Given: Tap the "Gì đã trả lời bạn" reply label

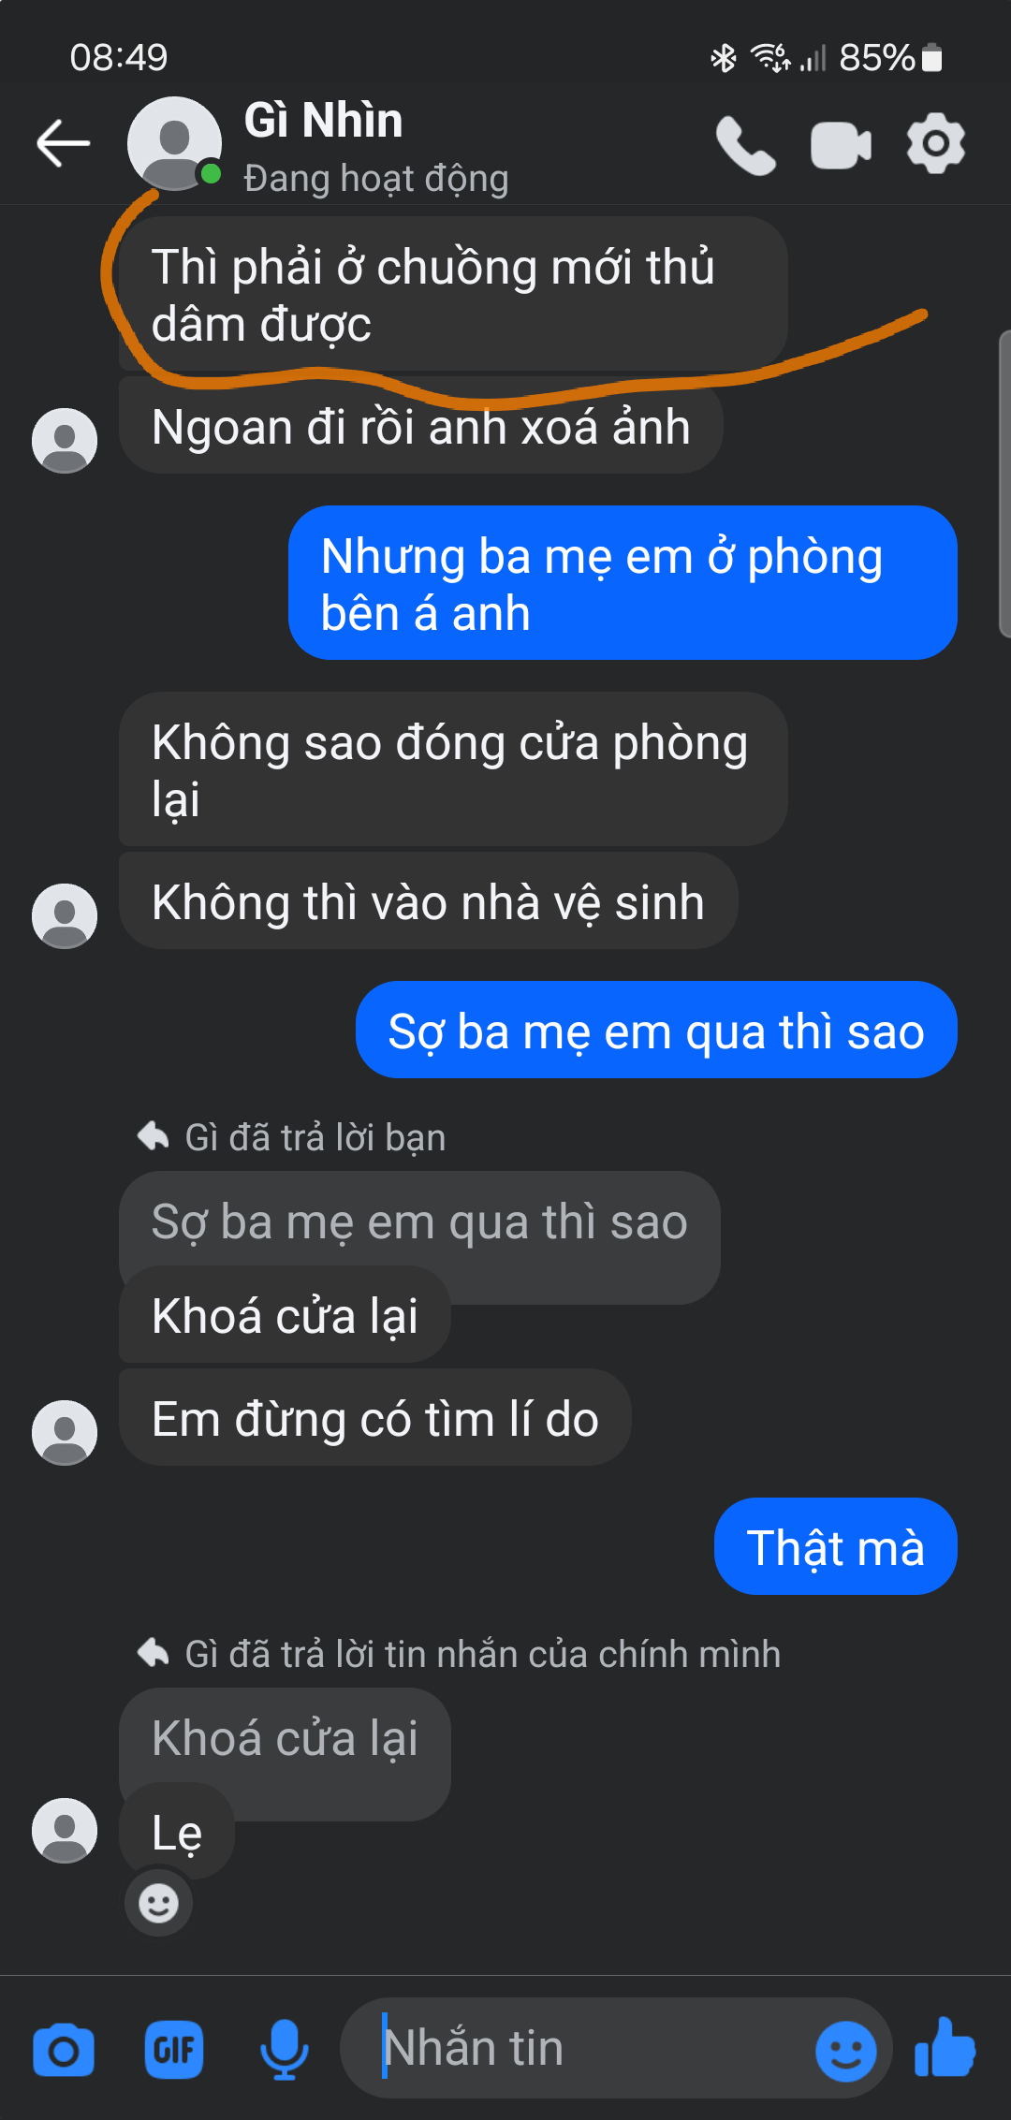Looking at the screenshot, I should coord(315,1137).
